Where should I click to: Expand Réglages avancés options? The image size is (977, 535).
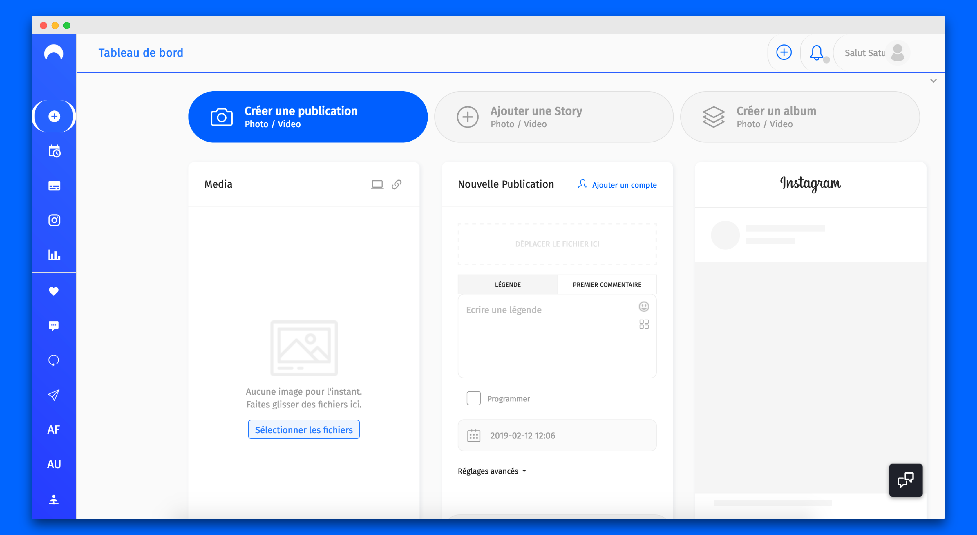(491, 471)
